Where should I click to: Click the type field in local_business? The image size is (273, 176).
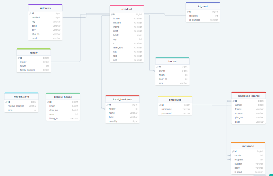122,117
